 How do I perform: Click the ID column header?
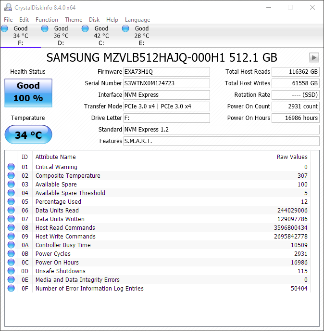[25, 157]
